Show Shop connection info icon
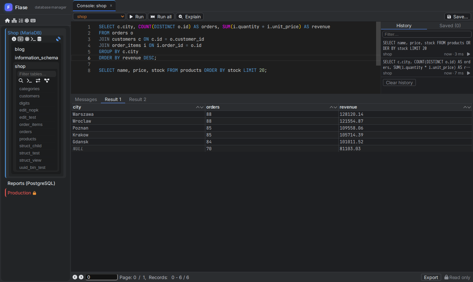The image size is (473, 282). click(14, 39)
